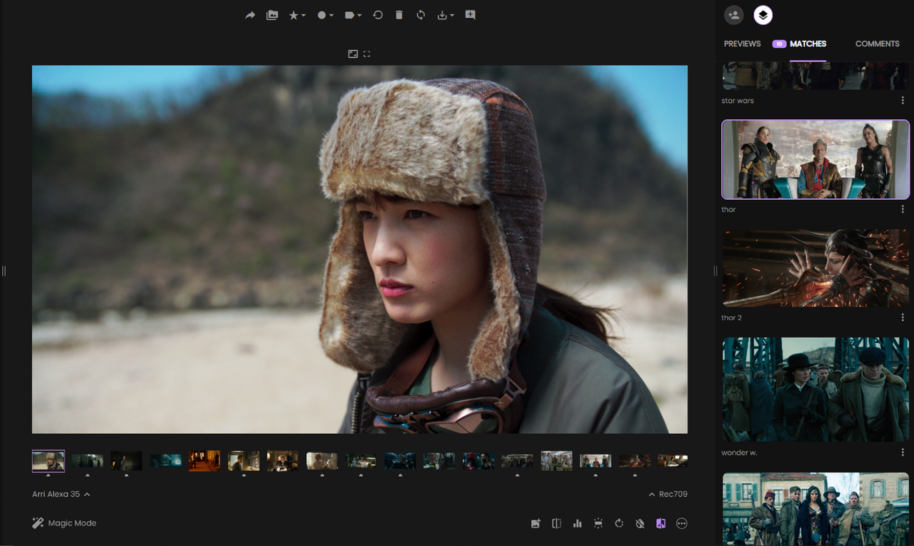Show the histogram bars icon
This screenshot has height=546, width=914.
click(577, 523)
